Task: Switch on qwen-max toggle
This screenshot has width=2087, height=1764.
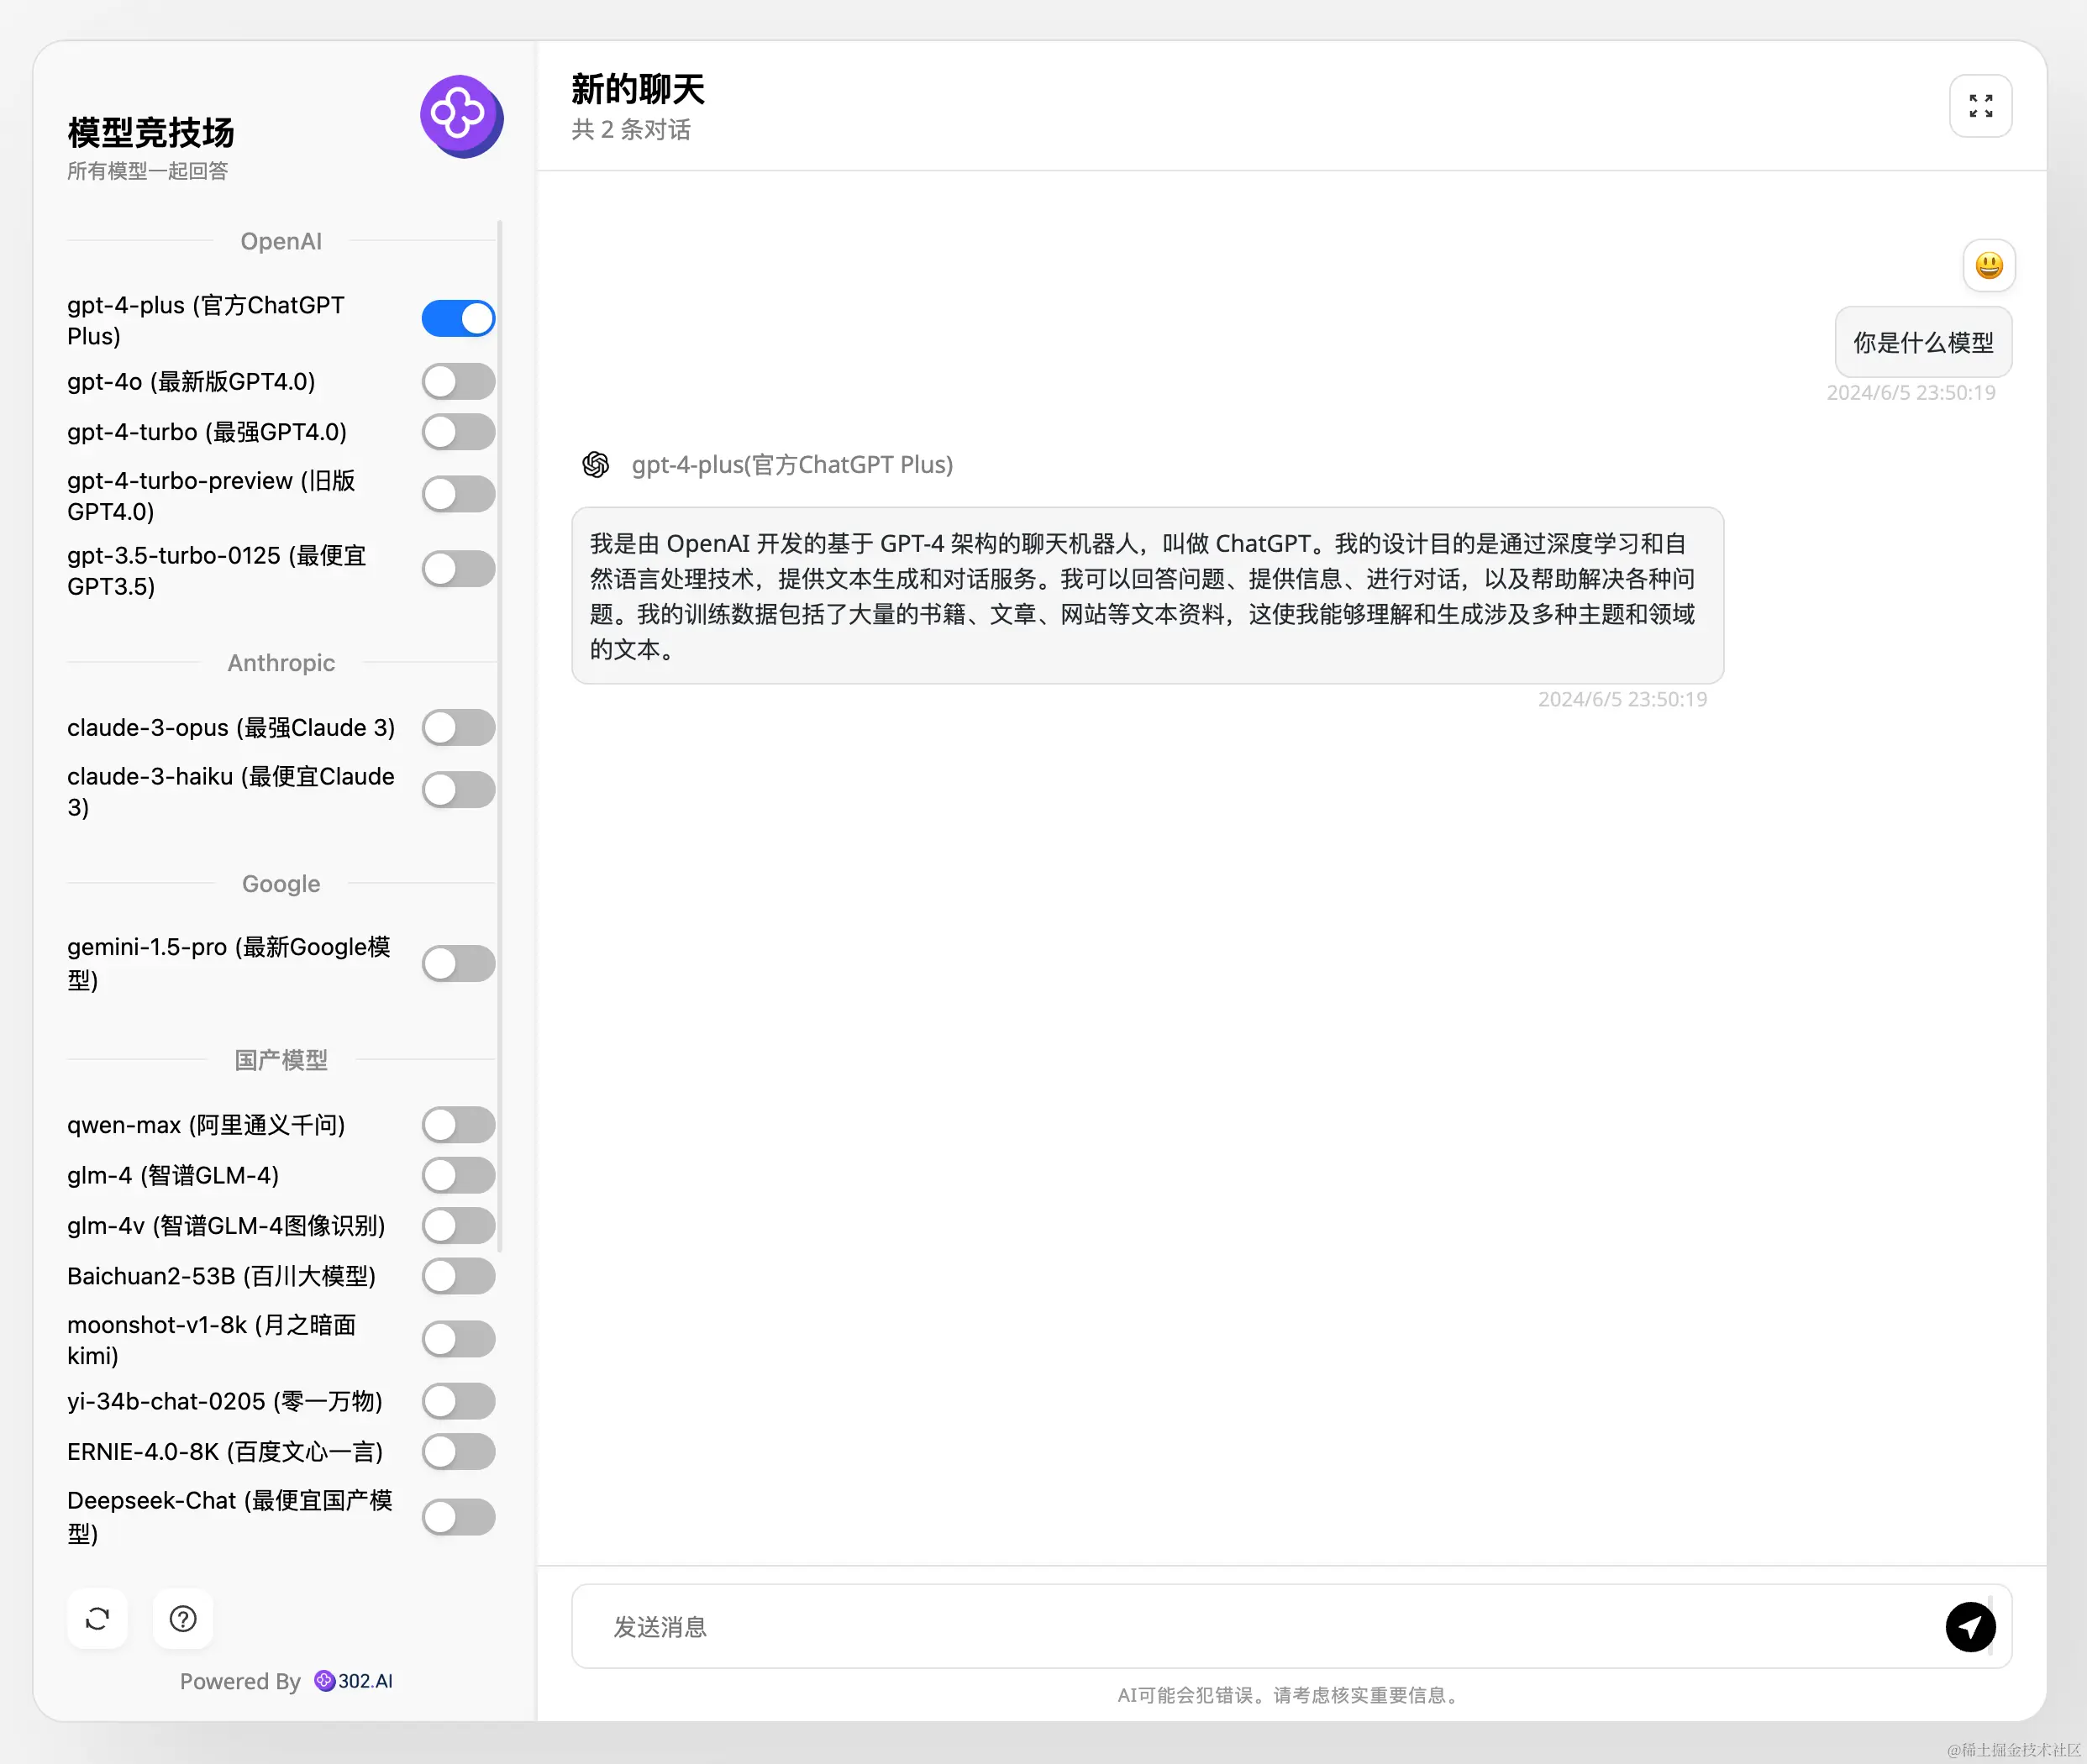Action: pos(458,1125)
